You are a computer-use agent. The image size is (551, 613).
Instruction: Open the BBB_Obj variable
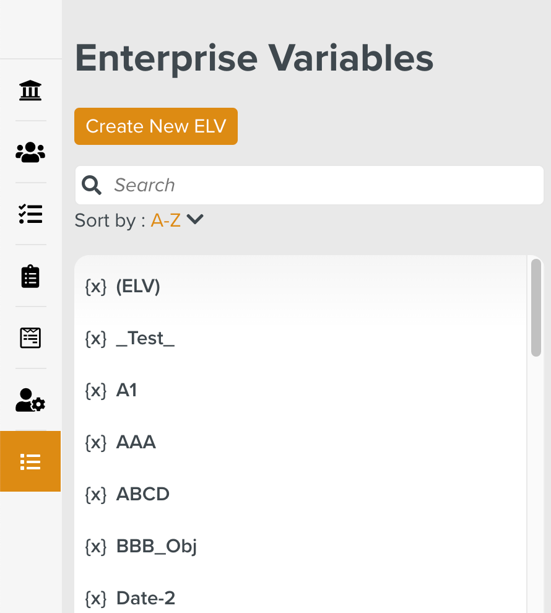click(x=157, y=547)
